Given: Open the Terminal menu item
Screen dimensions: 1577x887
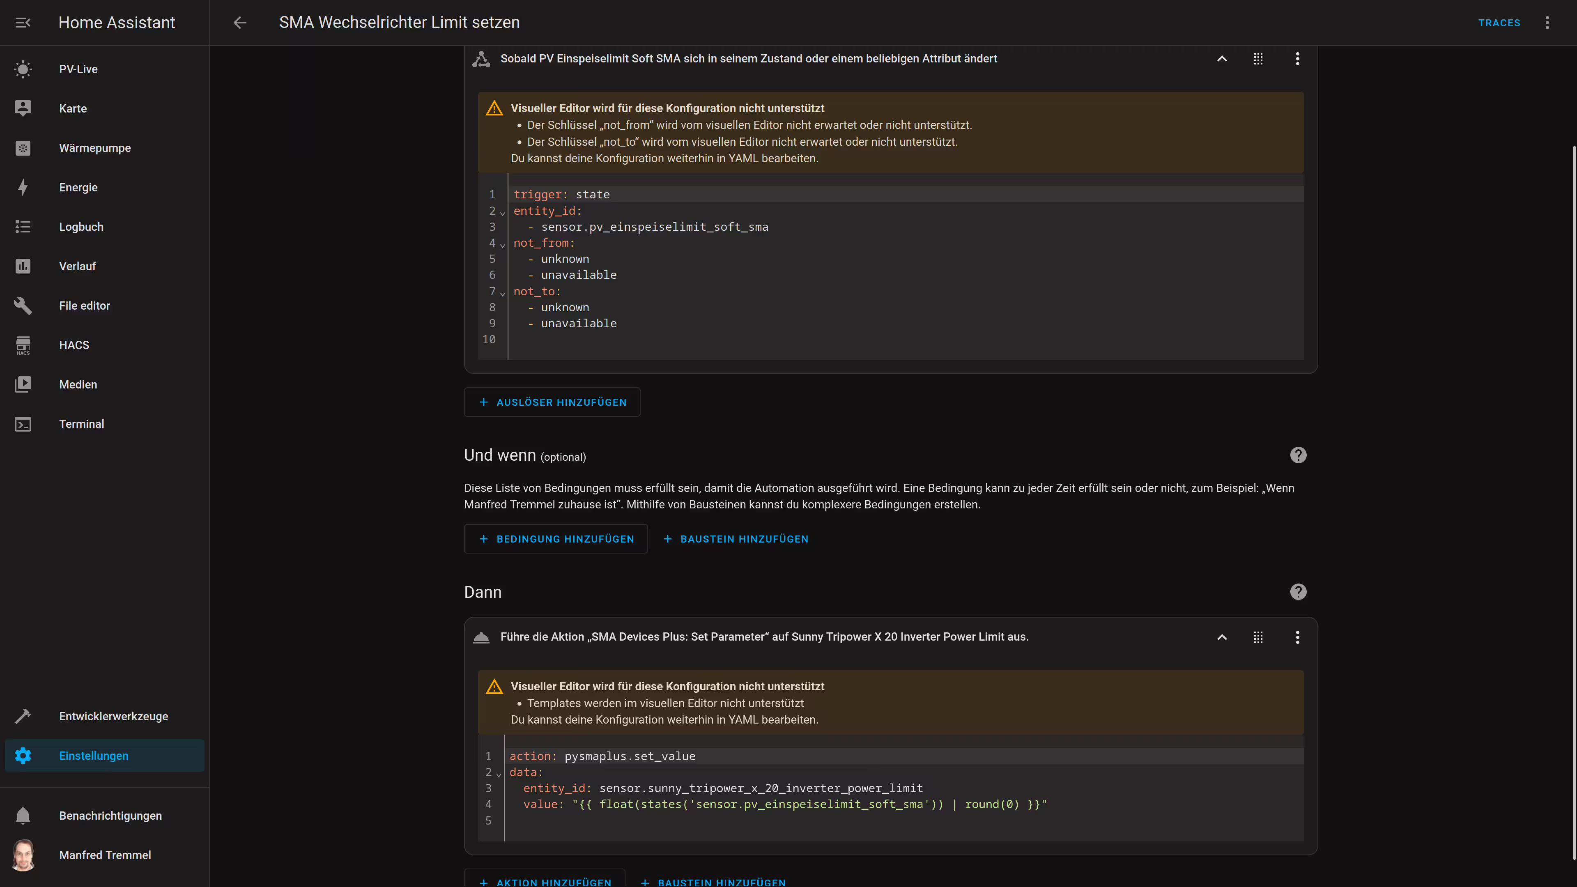Looking at the screenshot, I should 105,424.
